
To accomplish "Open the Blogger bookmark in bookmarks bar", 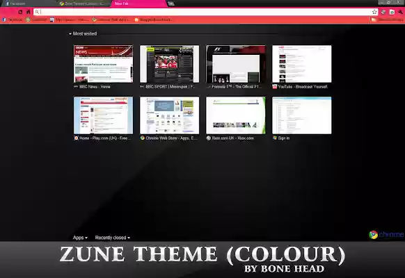I will point(153,19).
